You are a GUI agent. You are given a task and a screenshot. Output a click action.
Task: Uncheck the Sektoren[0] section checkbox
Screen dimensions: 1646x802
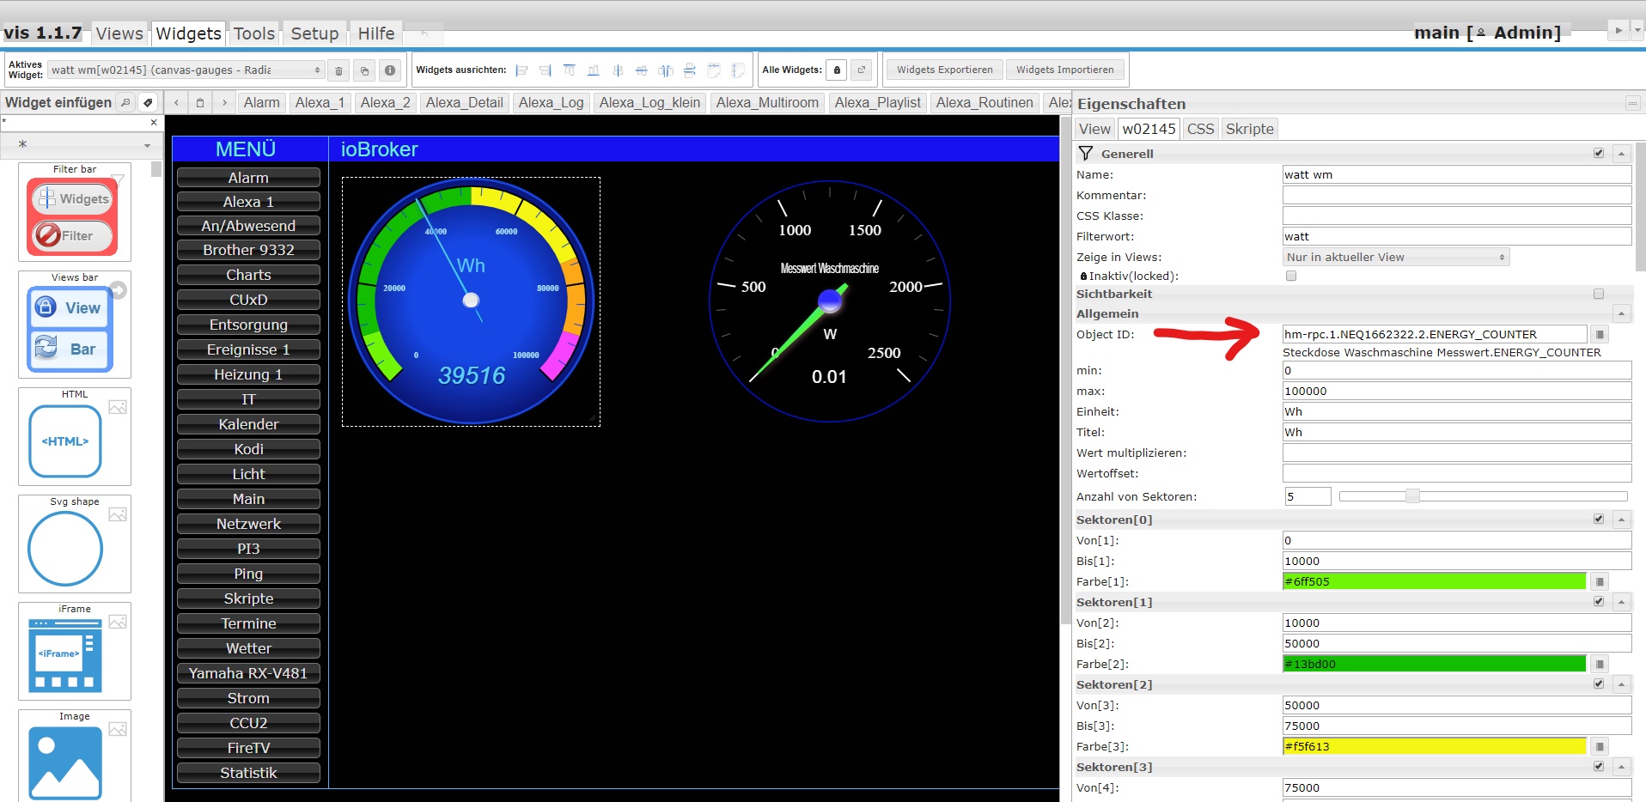tap(1599, 519)
